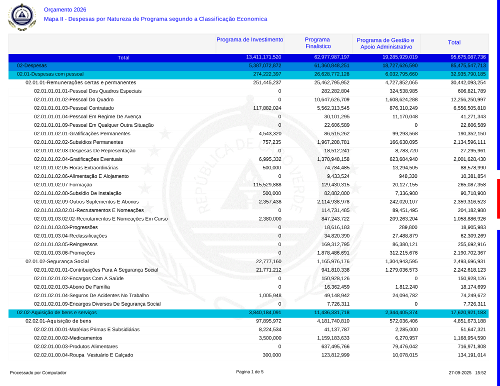The height and width of the screenshot is (386, 500).
Task: Select the dark blue 'Total' summary row label
Action: 123,57
